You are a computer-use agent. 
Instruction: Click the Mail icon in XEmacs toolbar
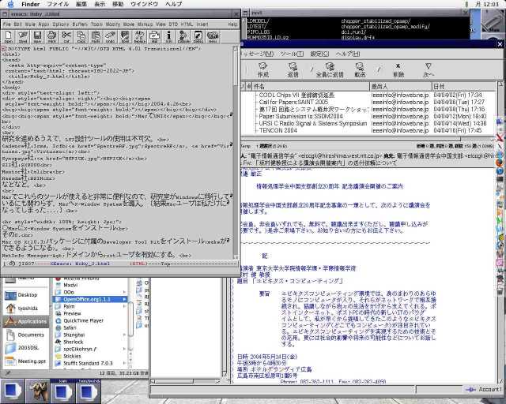click(154, 37)
